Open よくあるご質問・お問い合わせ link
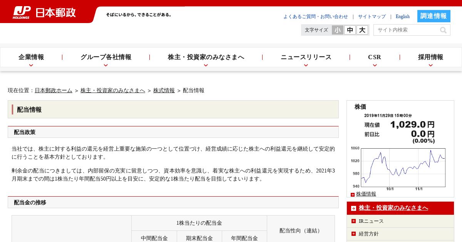 [316, 17]
